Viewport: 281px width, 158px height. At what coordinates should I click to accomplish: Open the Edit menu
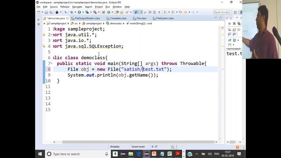(45, 7)
